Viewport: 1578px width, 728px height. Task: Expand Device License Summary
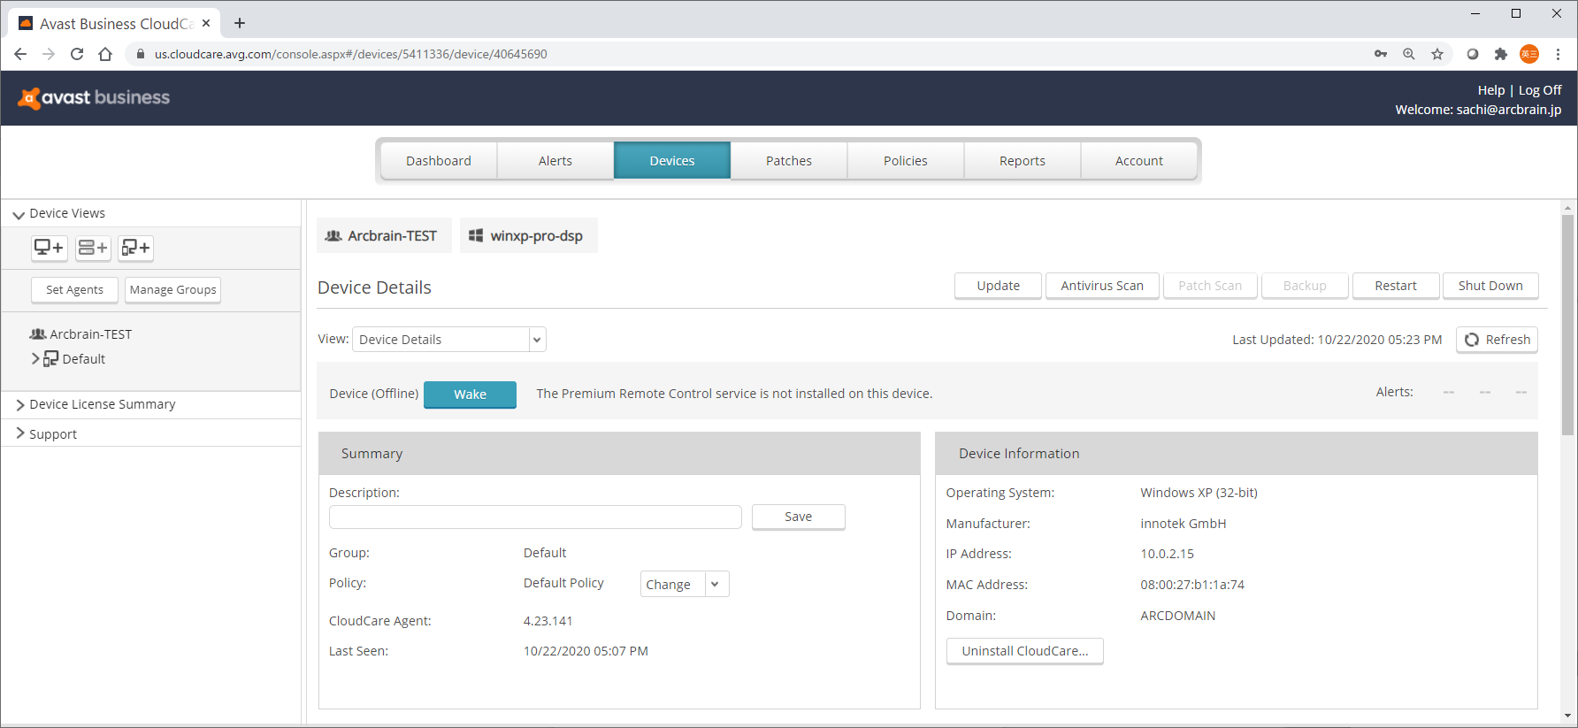pyautogui.click(x=20, y=404)
